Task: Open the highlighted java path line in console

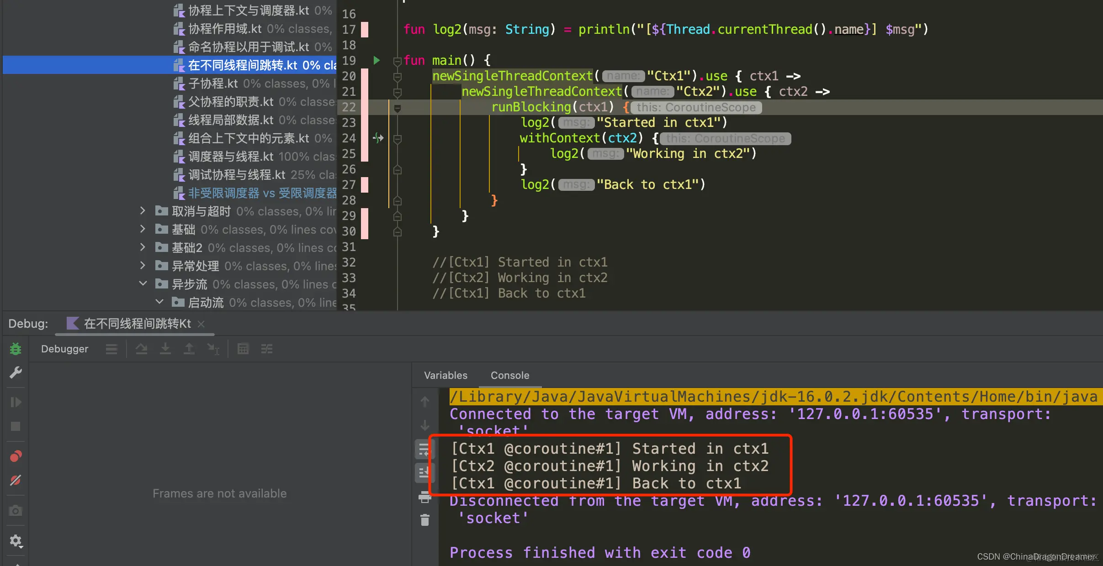Action: tap(772, 397)
